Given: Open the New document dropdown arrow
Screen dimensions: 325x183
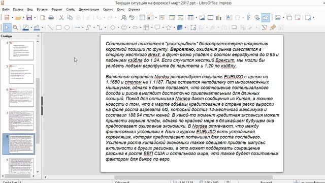Looking at the screenshot, I should coord(12,18).
